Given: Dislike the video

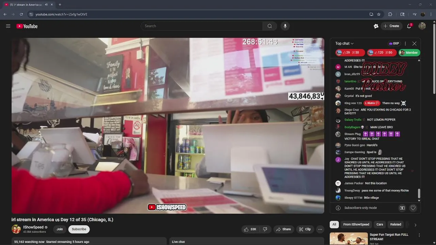Looking at the screenshot, I should pos(265,229).
